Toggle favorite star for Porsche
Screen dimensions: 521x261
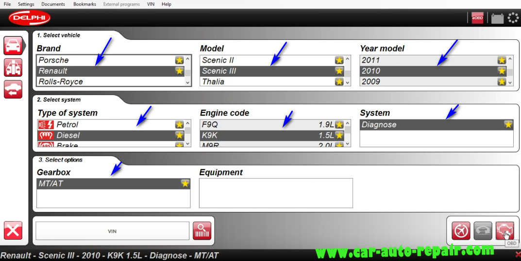coord(180,60)
